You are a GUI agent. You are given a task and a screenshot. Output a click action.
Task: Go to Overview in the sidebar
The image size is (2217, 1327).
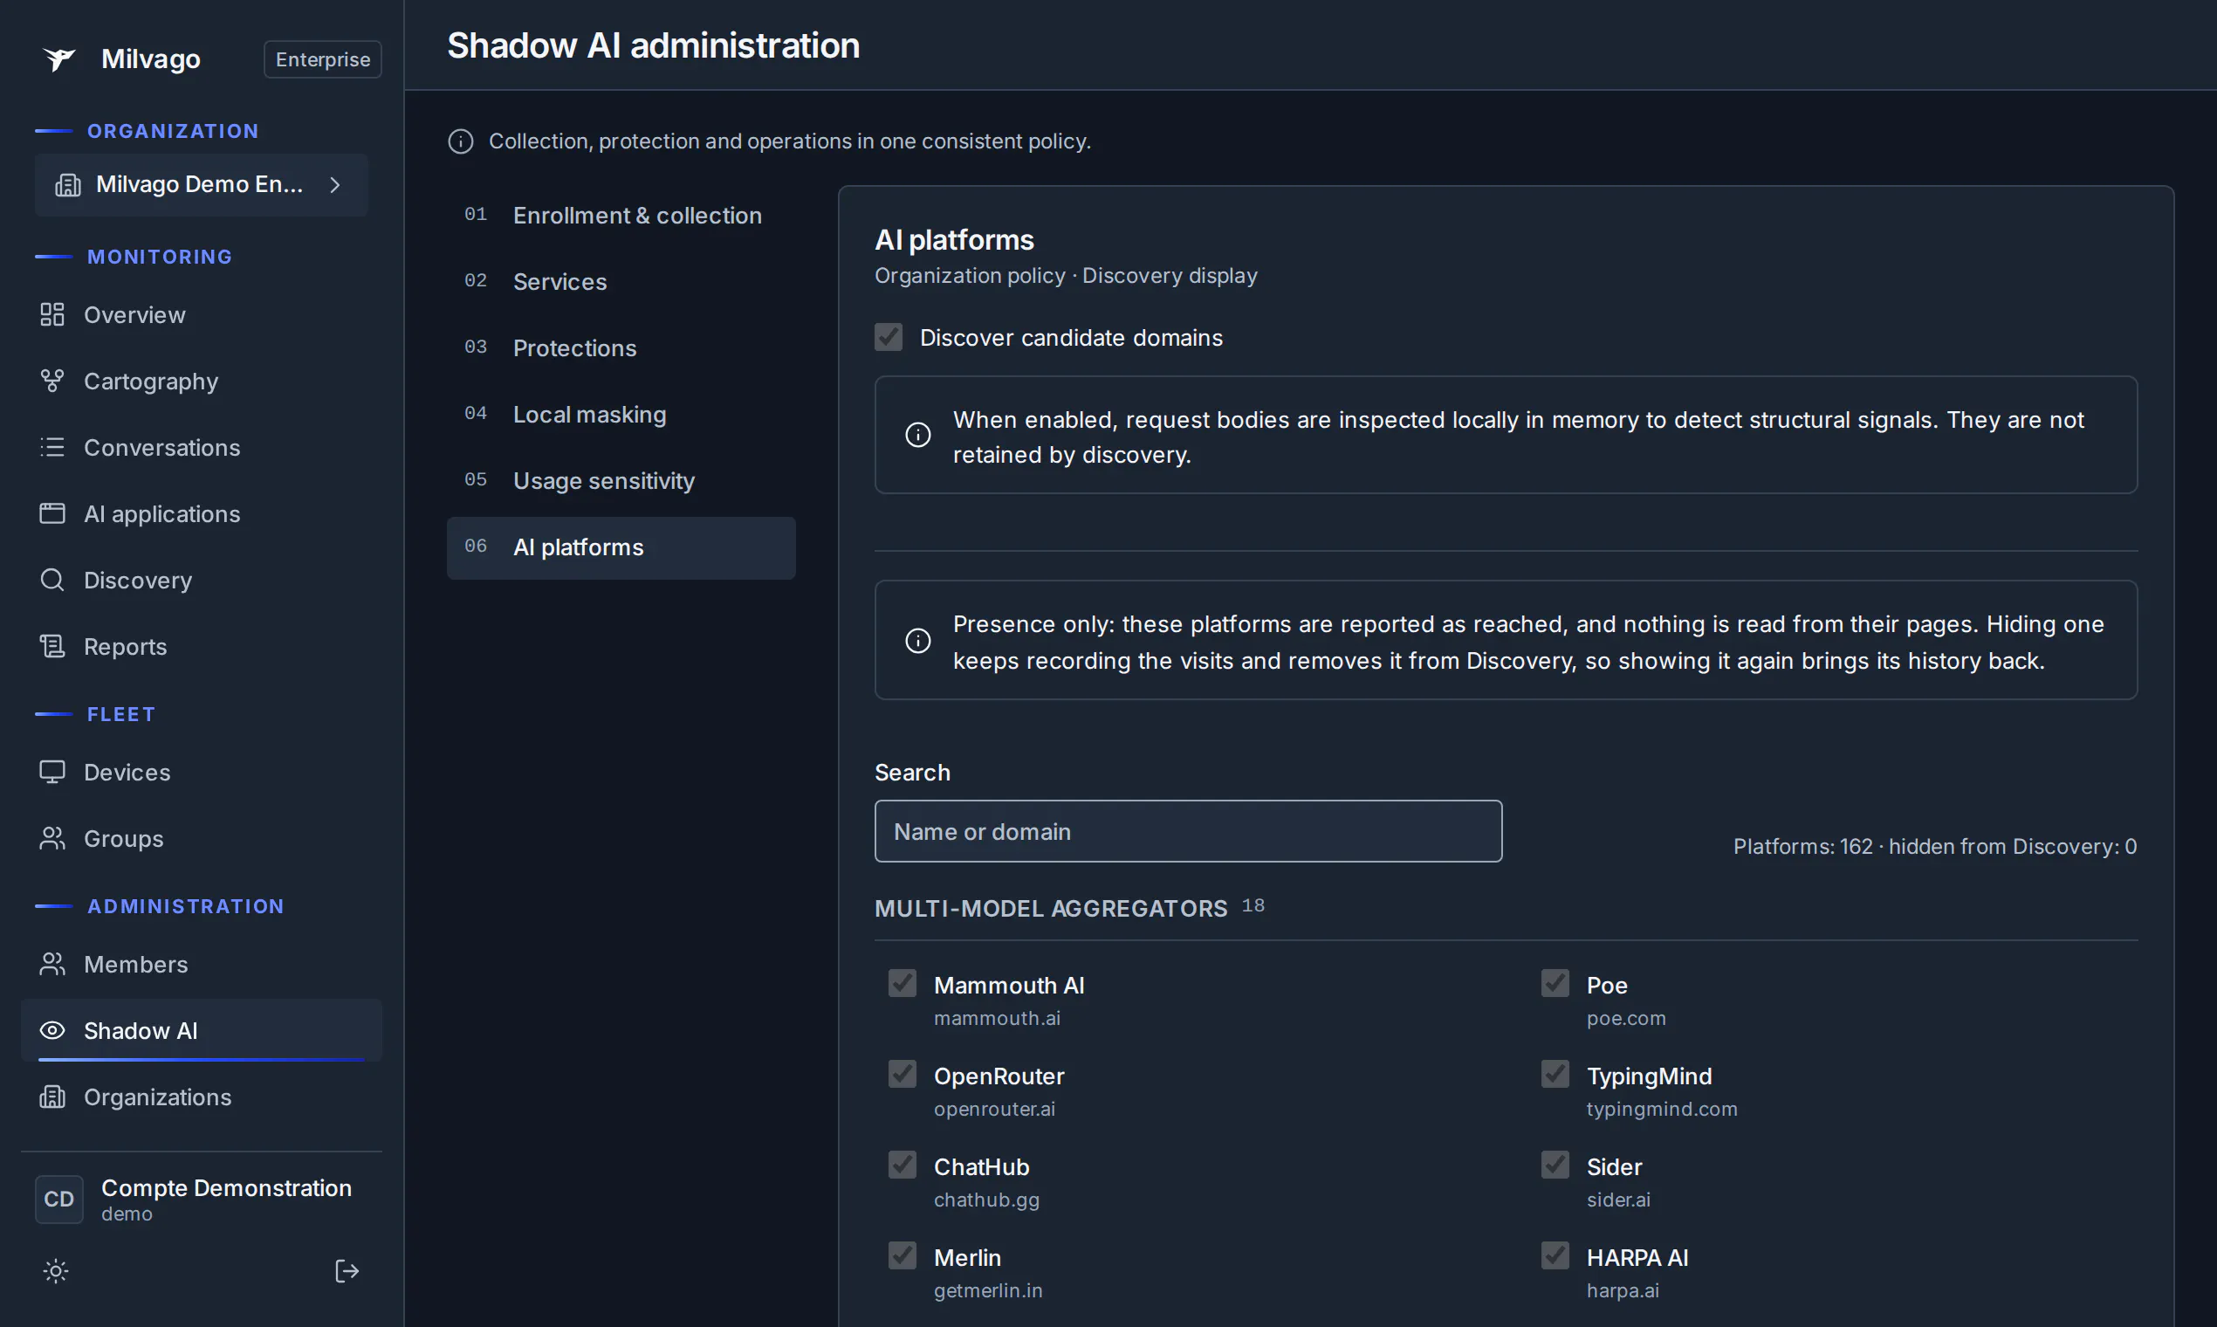(x=202, y=315)
